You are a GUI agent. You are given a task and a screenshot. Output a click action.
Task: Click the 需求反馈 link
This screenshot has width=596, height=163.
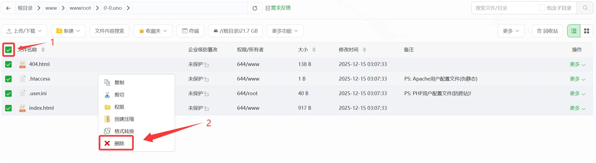click(x=278, y=8)
